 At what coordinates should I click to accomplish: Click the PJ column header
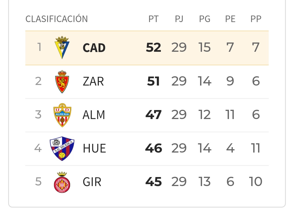pos(179,19)
